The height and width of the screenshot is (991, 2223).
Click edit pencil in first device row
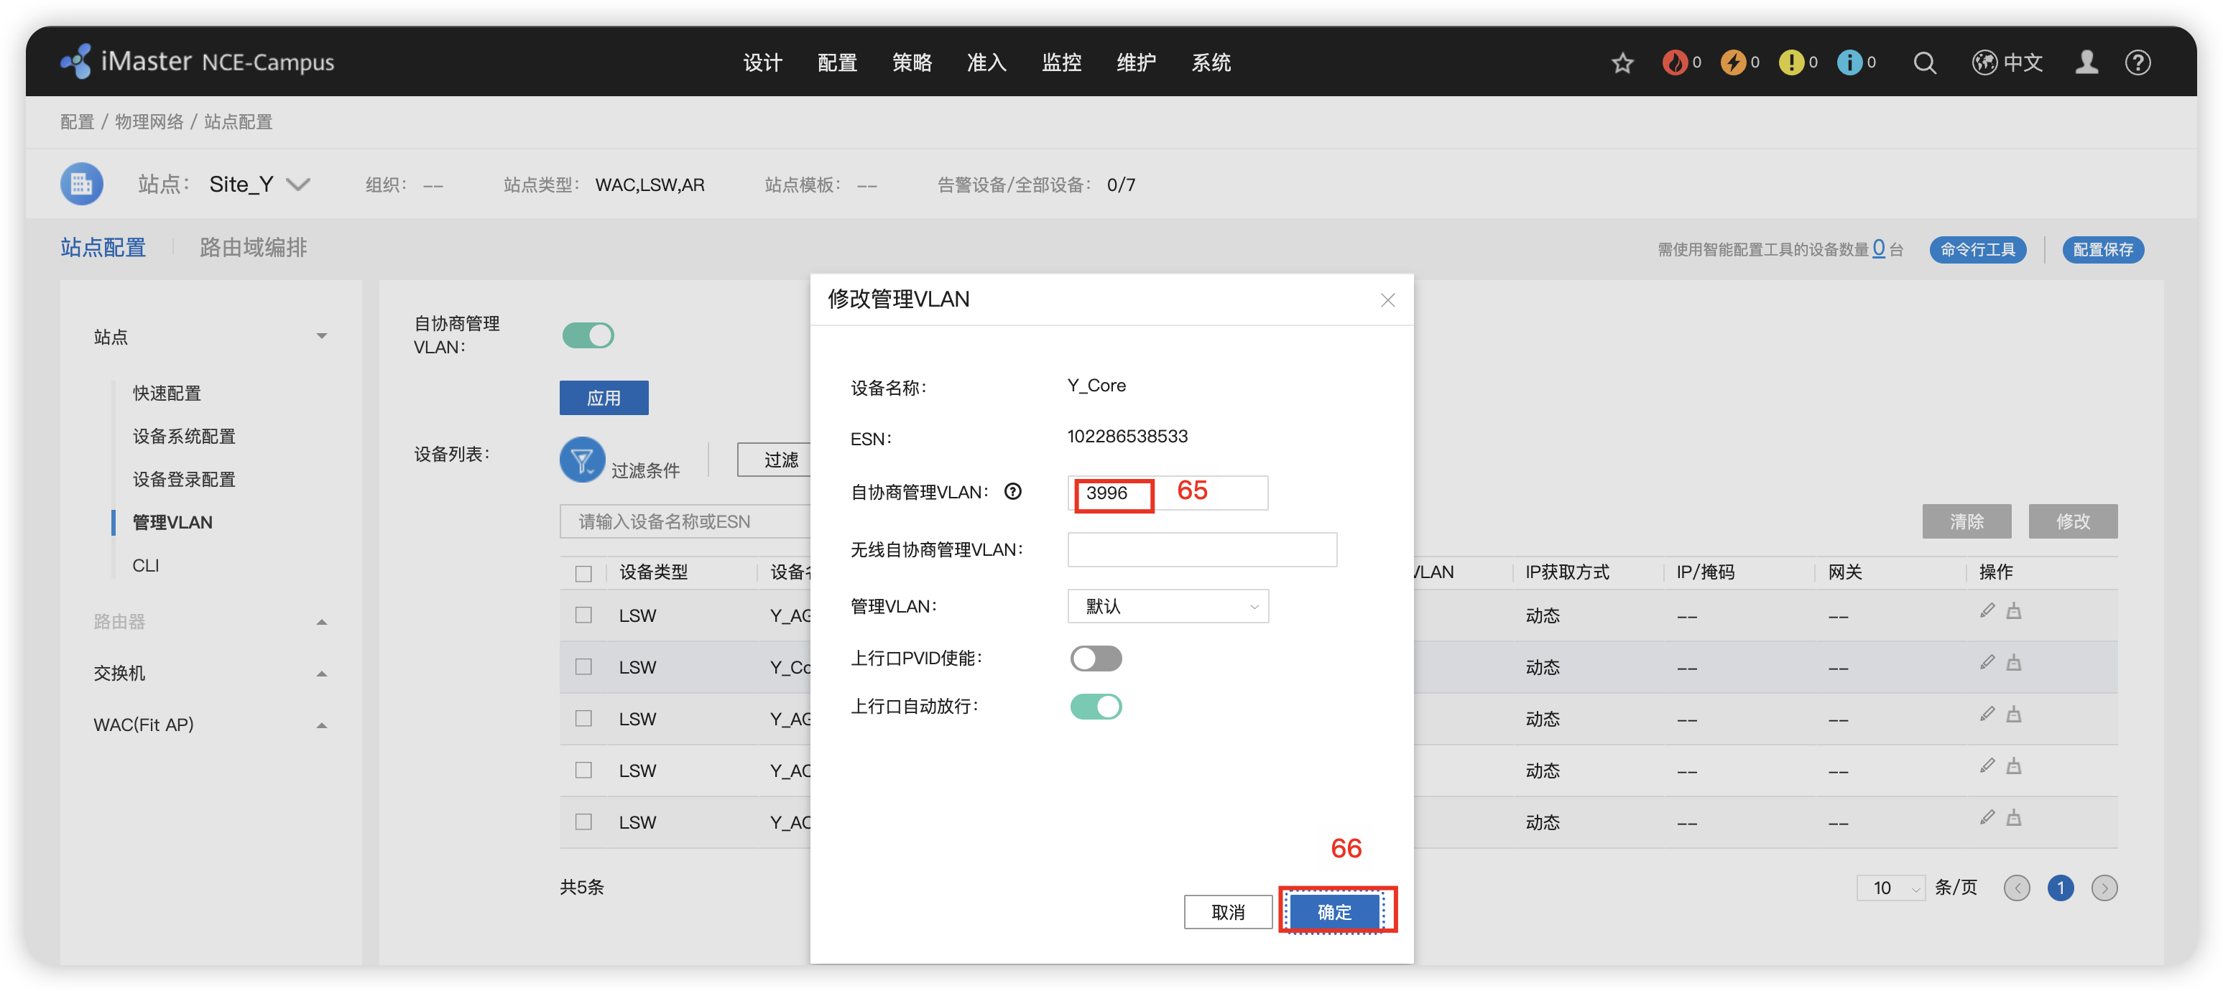click(1987, 612)
